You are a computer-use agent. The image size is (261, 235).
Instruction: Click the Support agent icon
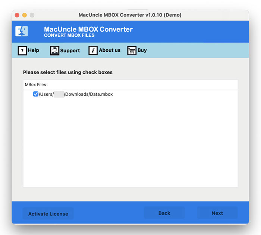click(x=54, y=51)
